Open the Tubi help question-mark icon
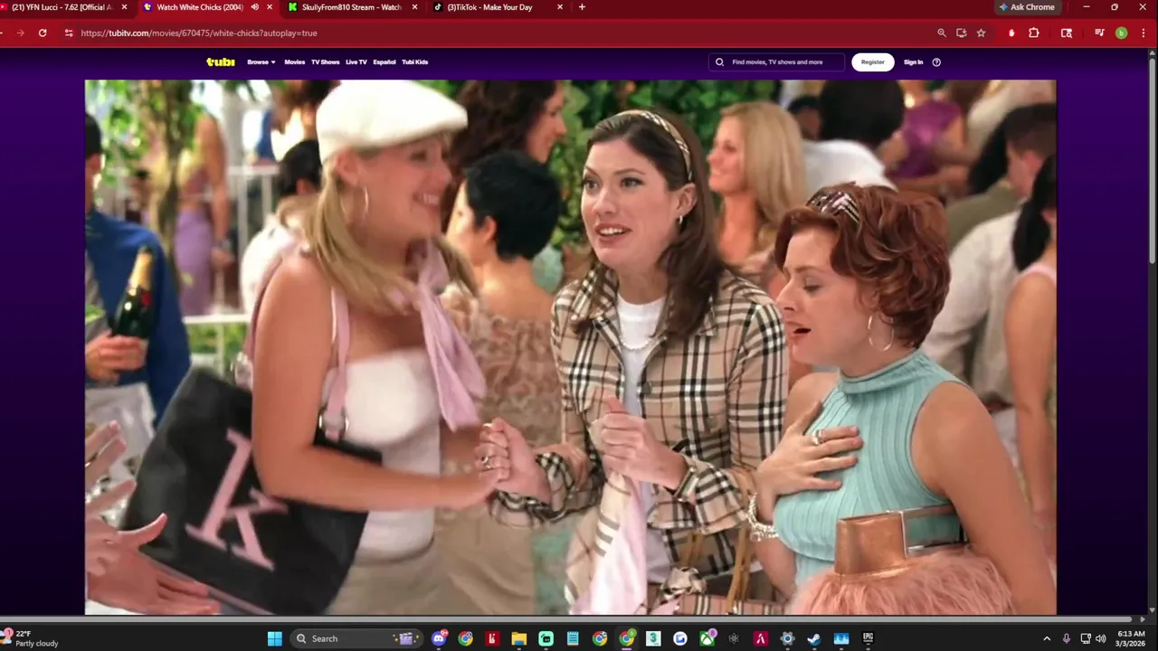 click(x=936, y=62)
